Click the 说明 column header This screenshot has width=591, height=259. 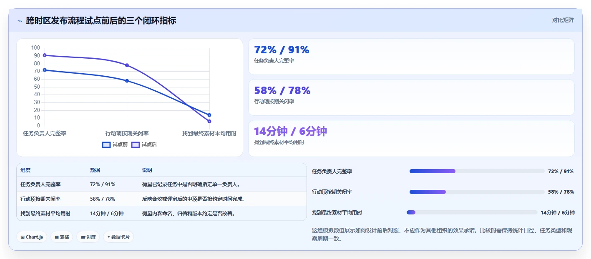(147, 170)
